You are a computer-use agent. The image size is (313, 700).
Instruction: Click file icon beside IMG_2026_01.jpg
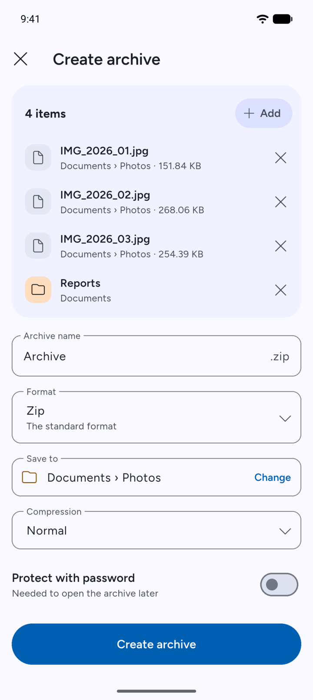point(38,158)
